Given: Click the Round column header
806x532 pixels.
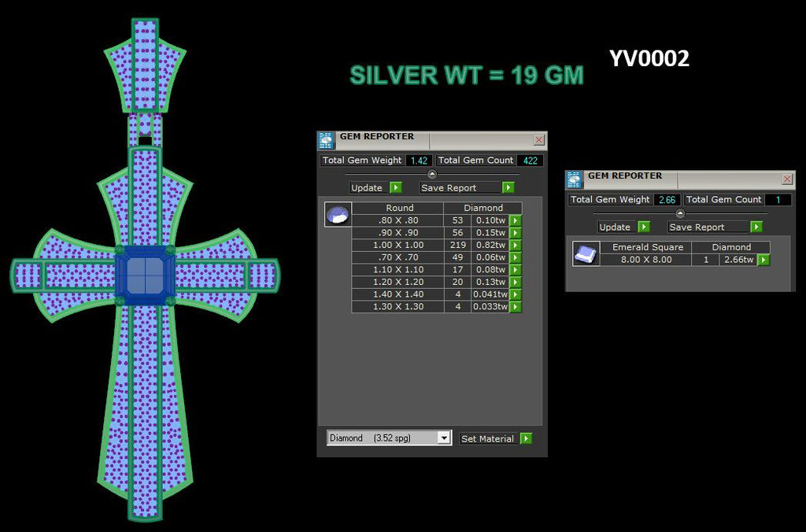Looking at the screenshot, I should (x=399, y=208).
